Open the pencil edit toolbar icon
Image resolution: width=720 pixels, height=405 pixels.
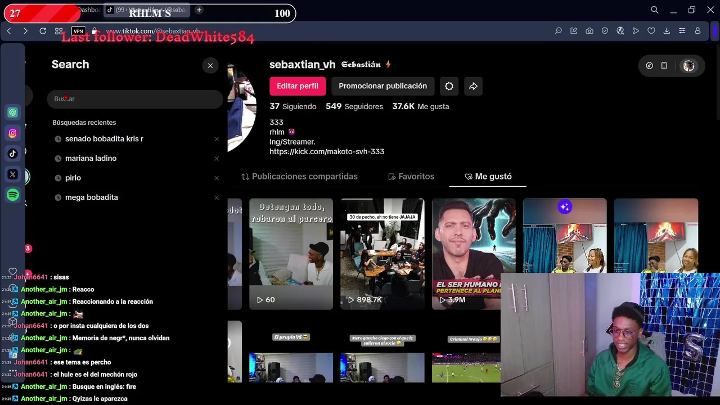pos(574,31)
